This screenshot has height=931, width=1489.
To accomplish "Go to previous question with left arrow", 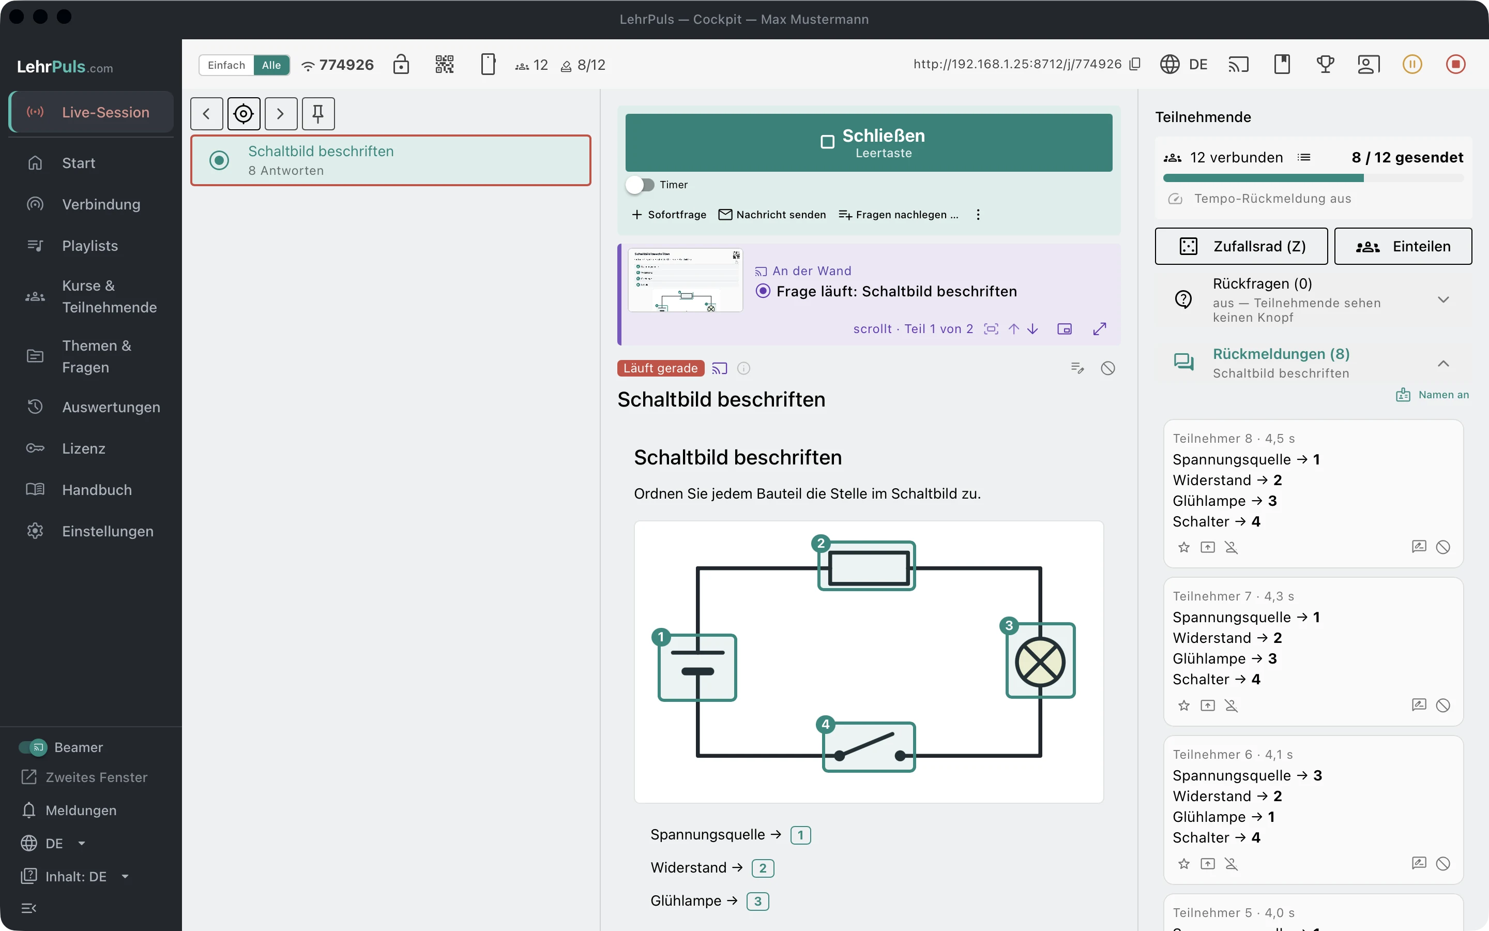I will 207,114.
